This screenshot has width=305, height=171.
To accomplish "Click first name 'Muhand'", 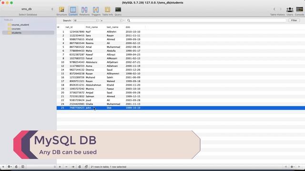I will (90, 77).
